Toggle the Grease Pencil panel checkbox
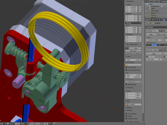Image resolution: width=167 pixels, height=125 pixels. pos(128,44)
